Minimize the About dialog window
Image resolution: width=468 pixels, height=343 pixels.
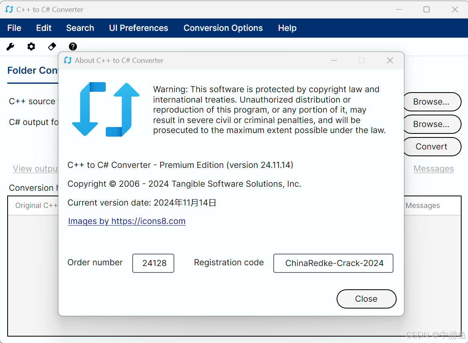(334, 61)
